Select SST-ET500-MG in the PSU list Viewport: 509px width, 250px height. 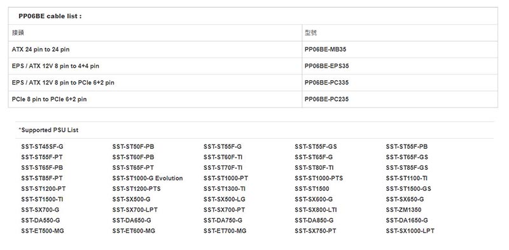pyautogui.click(x=43, y=231)
